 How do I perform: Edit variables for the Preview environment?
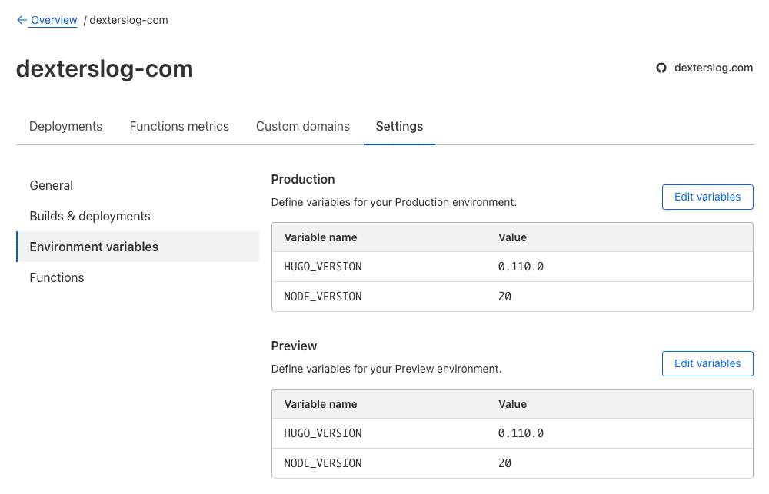point(707,363)
